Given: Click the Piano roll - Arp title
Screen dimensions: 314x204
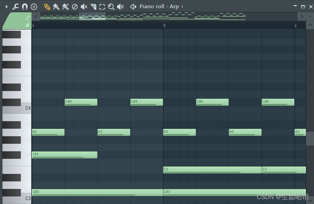Looking at the screenshot, I should tap(159, 7).
